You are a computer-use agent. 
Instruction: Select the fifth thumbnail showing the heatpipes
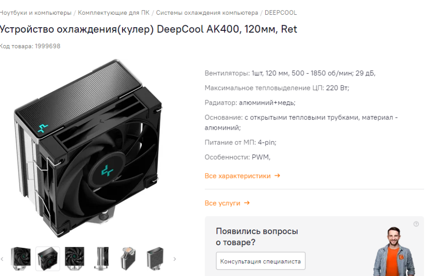(128, 259)
